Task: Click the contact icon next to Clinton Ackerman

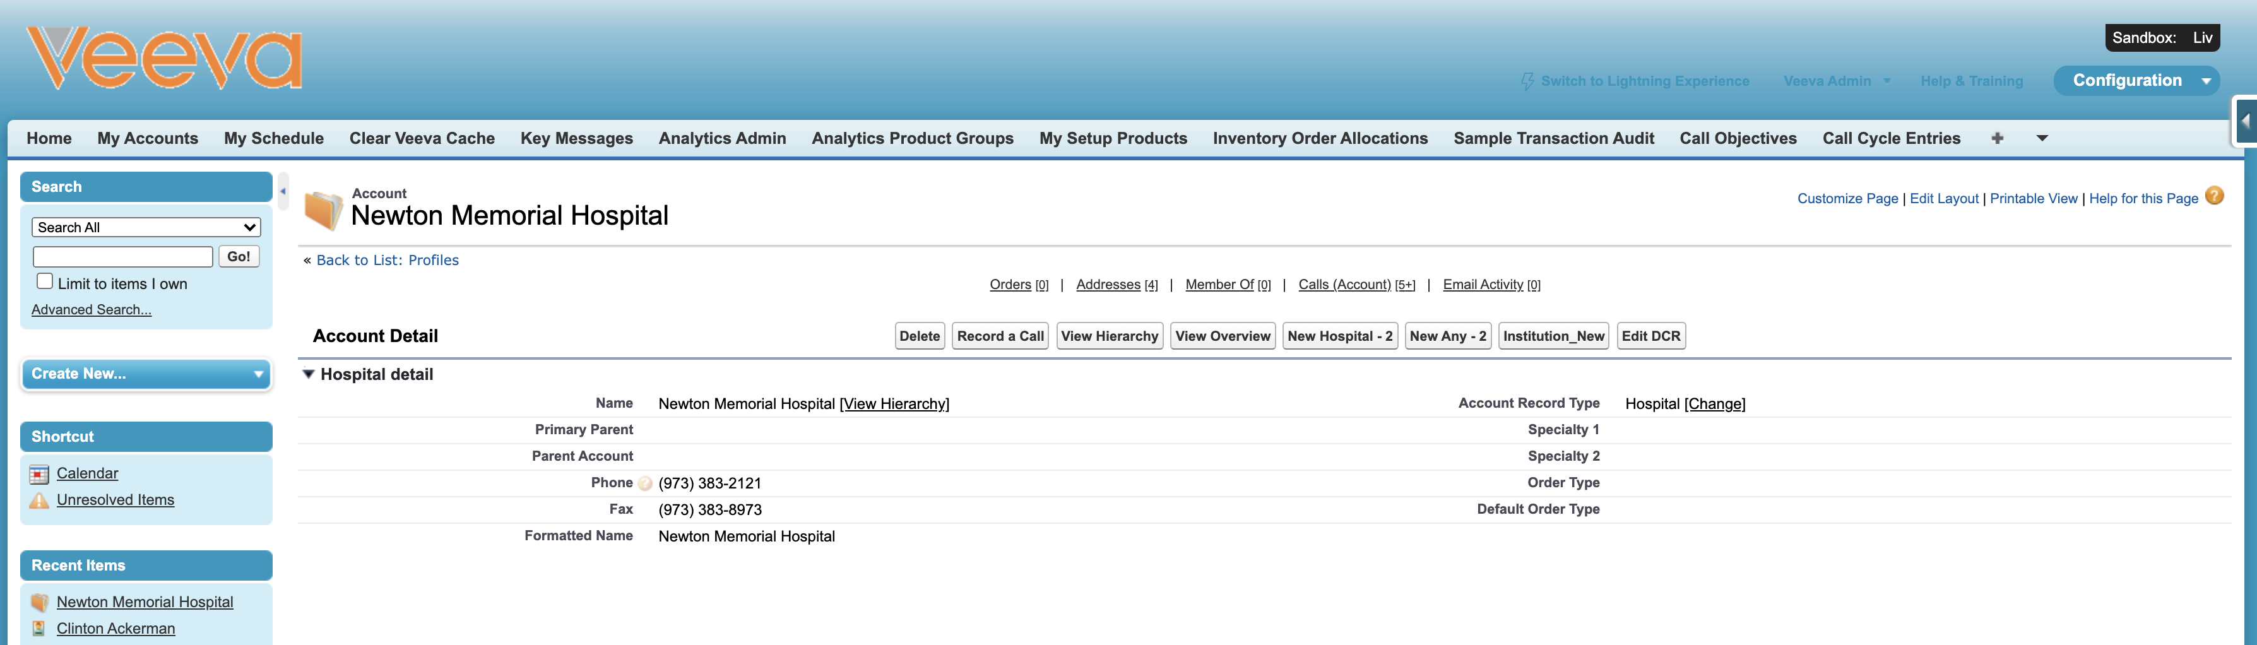Action: [x=39, y=627]
